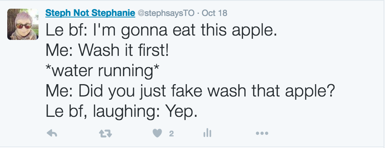Viewport: 385px width, 148px height.
Task: Open tweet activity bar chart icon
Action: (207, 133)
